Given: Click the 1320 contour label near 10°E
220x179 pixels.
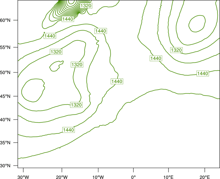Looking at the screenshot, I should [176, 50].
